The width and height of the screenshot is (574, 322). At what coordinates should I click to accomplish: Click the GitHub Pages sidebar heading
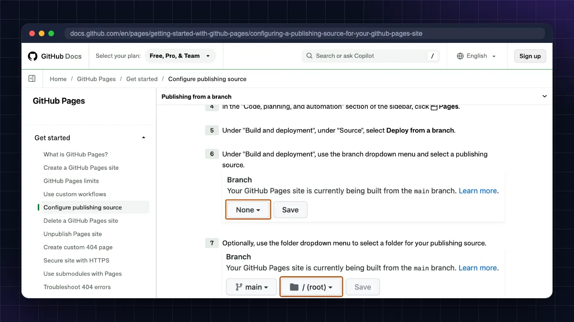point(59,101)
